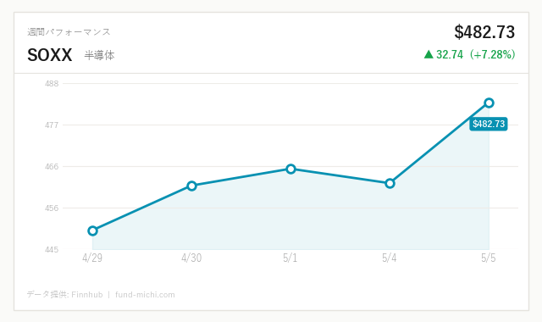Click the 4/29 data point marker
This screenshot has width=542, height=322.
[x=92, y=230]
